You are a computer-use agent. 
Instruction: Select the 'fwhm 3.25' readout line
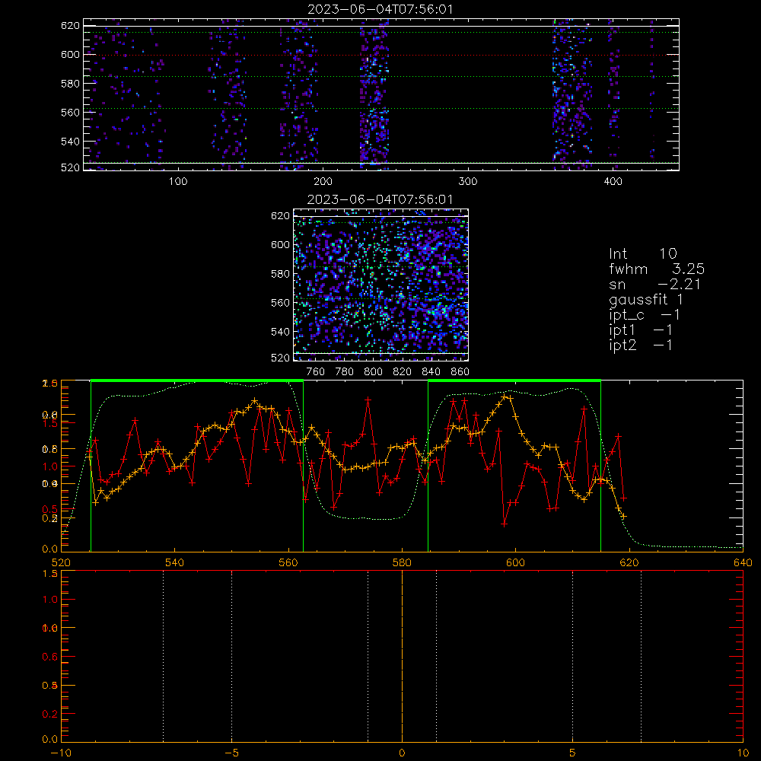coord(657,269)
